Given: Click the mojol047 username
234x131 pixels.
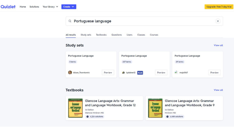Looking at the screenshot, I should [x=184, y=72].
